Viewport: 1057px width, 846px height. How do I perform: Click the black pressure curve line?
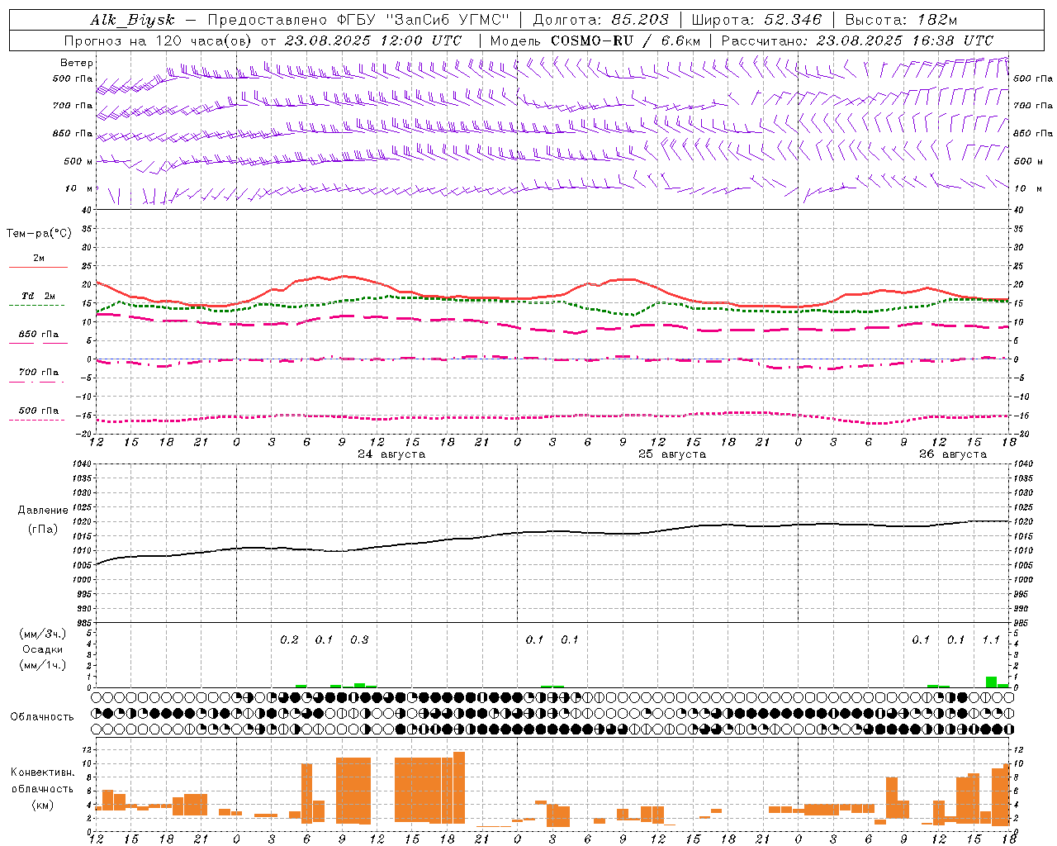click(x=552, y=531)
